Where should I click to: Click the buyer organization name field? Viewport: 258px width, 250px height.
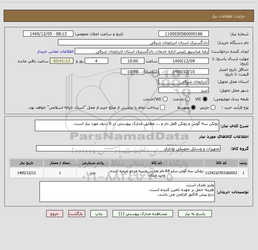[x=133, y=43]
